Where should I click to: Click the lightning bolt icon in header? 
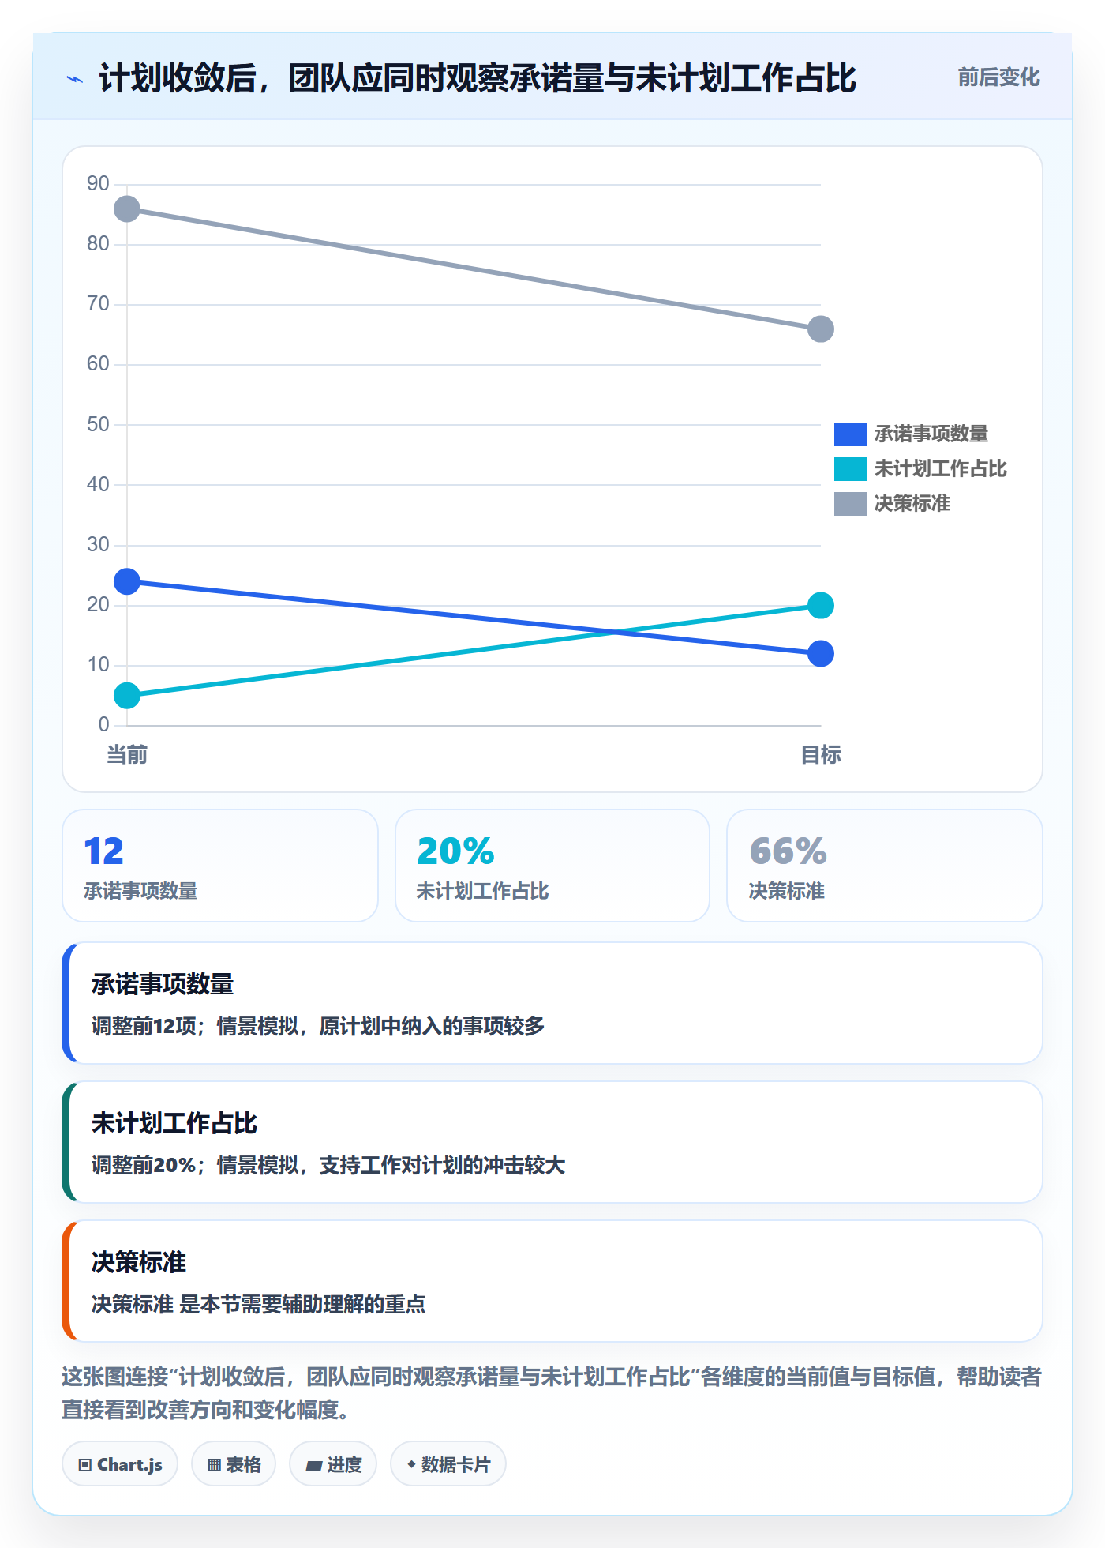pos(75,79)
